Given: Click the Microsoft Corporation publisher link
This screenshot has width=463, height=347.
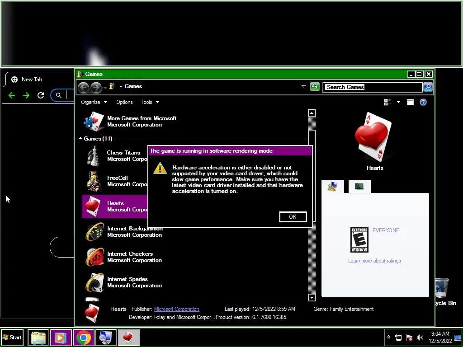Looking at the screenshot, I should [x=177, y=309].
